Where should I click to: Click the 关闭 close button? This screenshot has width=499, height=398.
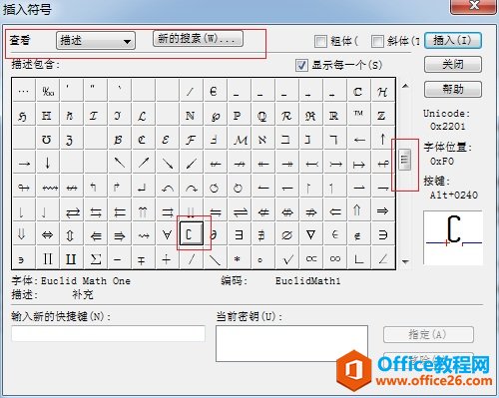[x=453, y=65]
